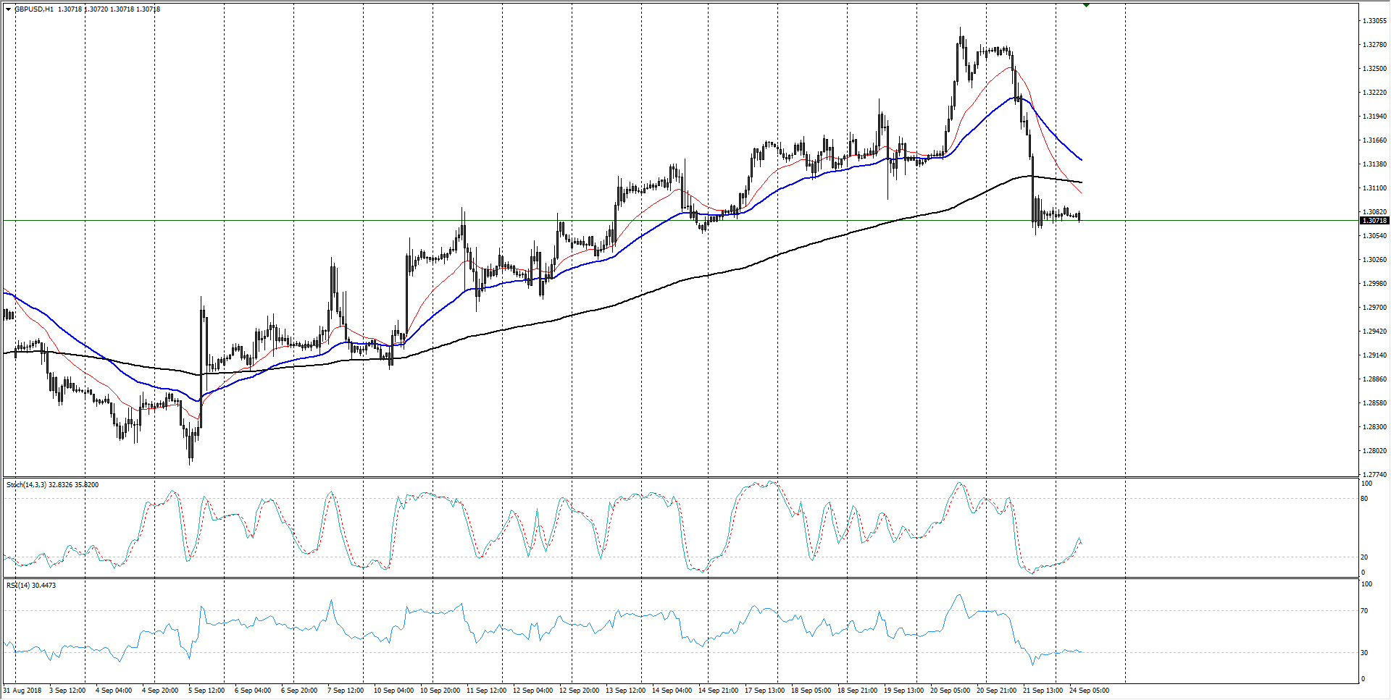Click the 5 Sep 12:00 time label
The width and height of the screenshot is (1391, 700).
click(206, 690)
